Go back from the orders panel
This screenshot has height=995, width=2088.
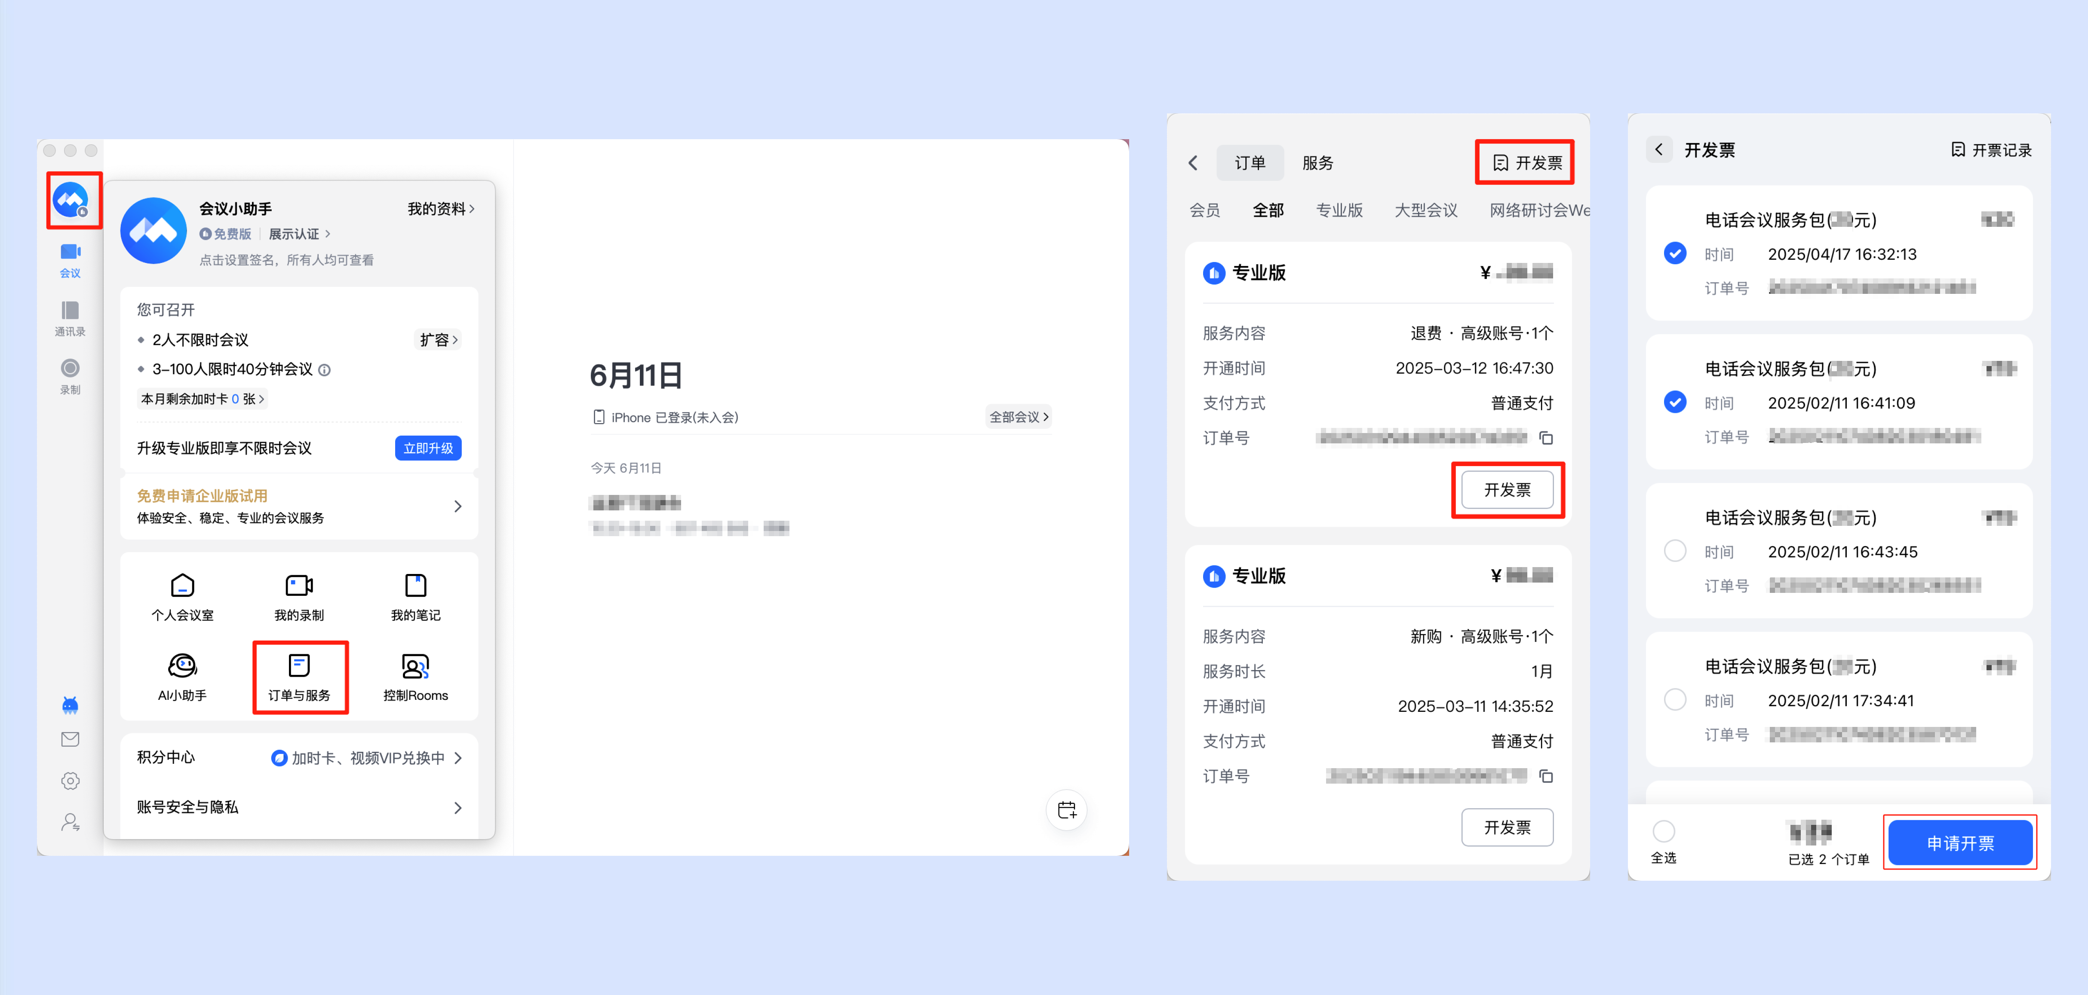point(1193,163)
